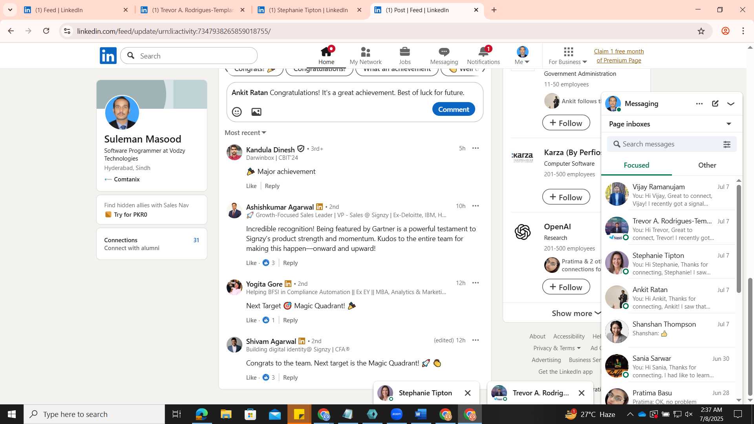Open options for Shivam Agarwal comment
754x424 pixels.
pyautogui.click(x=476, y=340)
